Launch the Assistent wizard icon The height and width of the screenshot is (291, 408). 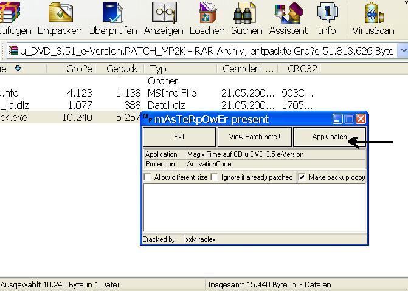[288, 15]
